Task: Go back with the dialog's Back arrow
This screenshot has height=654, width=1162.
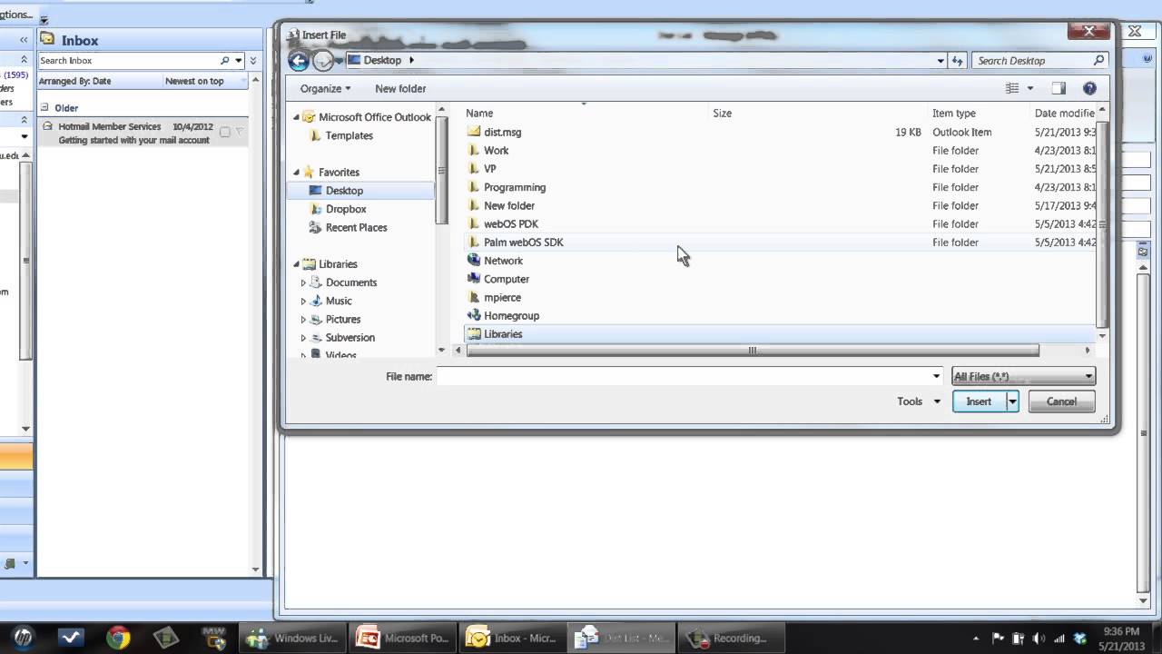Action: (299, 61)
